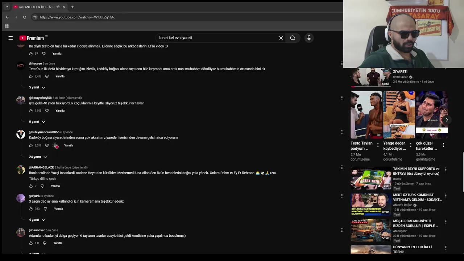The image size is (464, 261).
Task: Expand 5 yanıt replies under @heceye
Action: coord(37,87)
